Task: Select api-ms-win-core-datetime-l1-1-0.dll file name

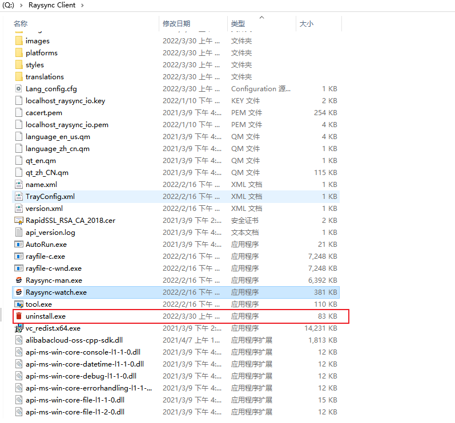Action: [x=84, y=364]
